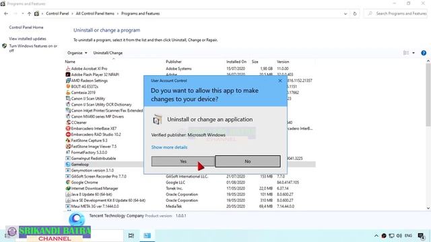Select the Camtasia 2019 icon

point(68,93)
